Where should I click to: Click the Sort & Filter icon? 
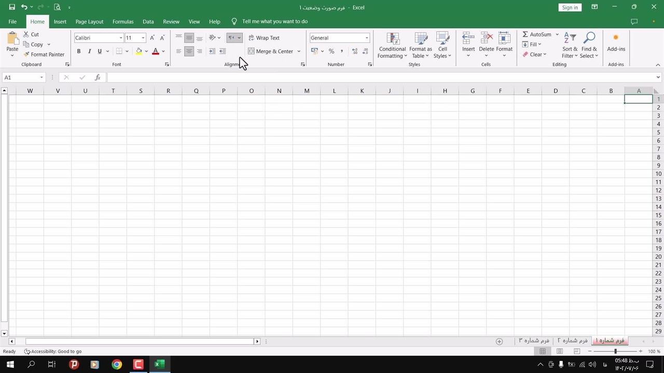pos(570,39)
